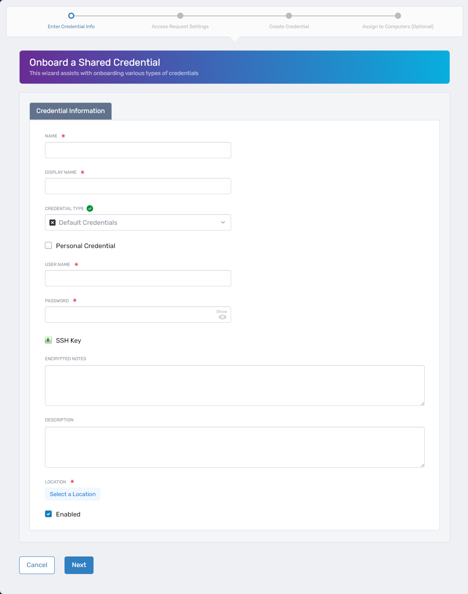This screenshot has width=468, height=594.
Task: Uncheck the Enabled checkbox
Action: 48,514
